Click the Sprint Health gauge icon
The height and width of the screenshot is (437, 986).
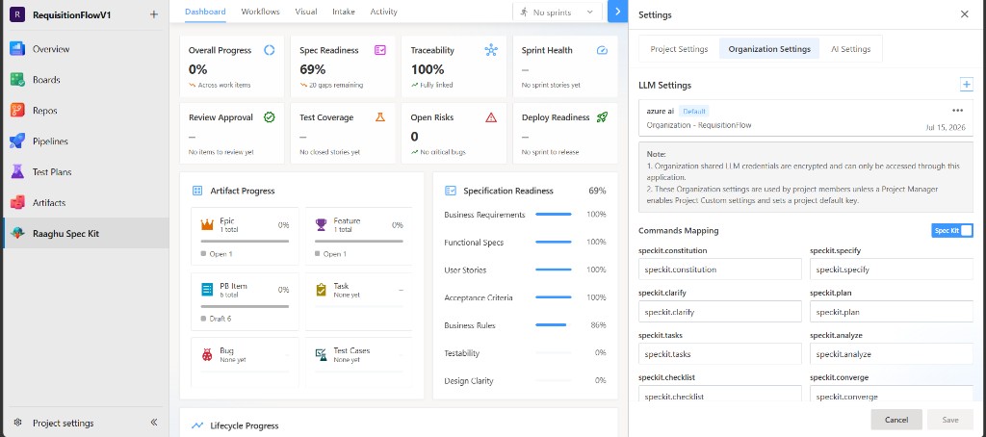tap(602, 50)
